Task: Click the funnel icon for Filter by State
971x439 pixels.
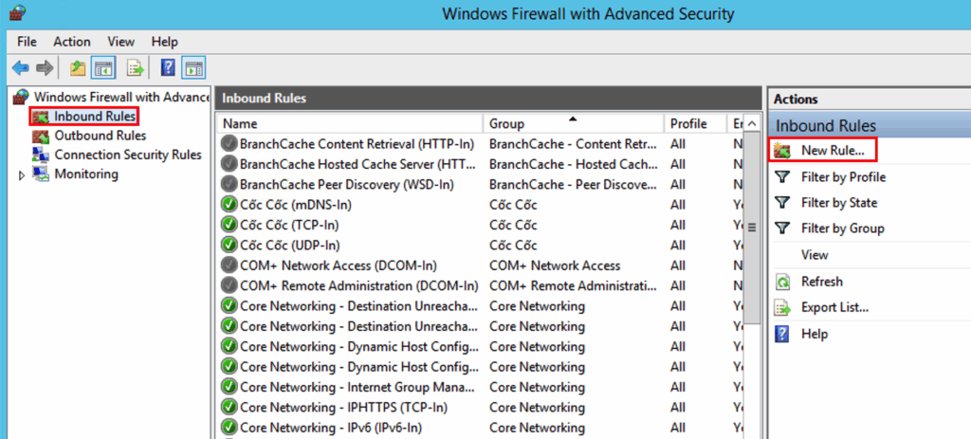Action: pos(783,203)
